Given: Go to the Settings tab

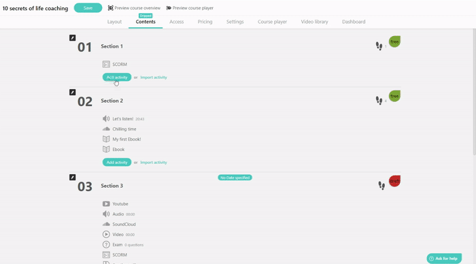Looking at the screenshot, I should coord(235,22).
